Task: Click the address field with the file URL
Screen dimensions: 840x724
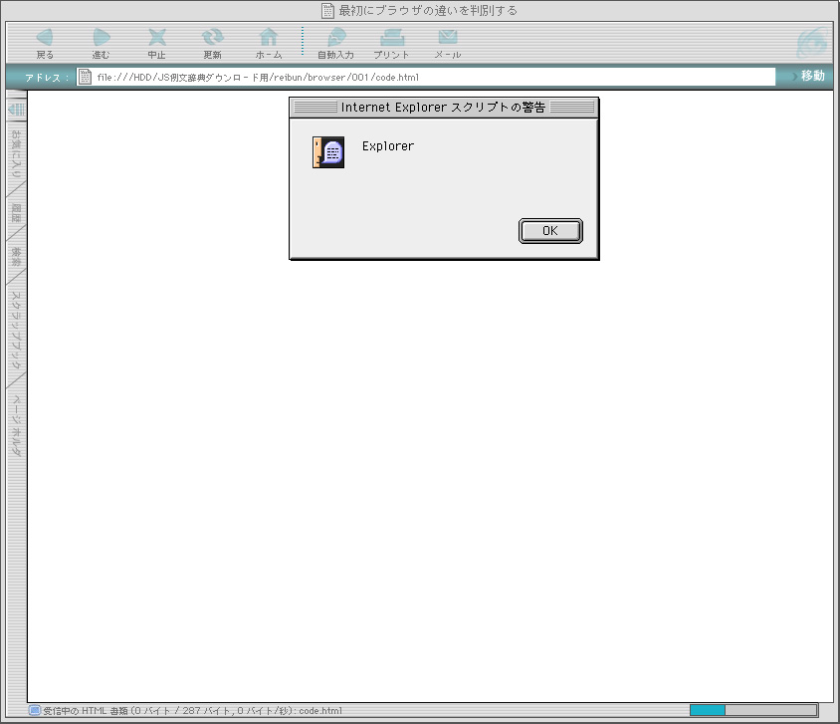Action: (426, 77)
